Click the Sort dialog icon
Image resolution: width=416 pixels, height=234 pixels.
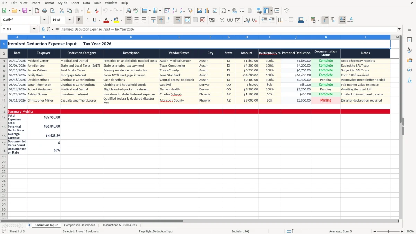point(167,11)
